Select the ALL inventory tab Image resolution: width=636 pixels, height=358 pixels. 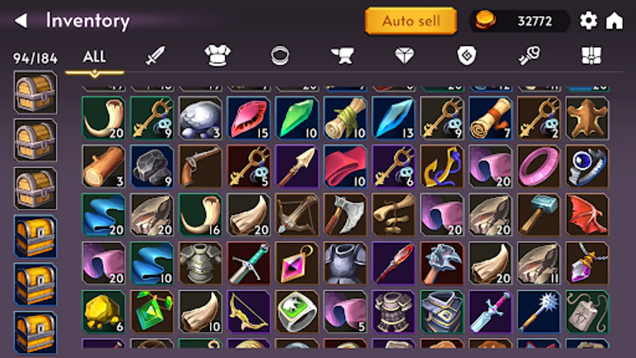95,56
